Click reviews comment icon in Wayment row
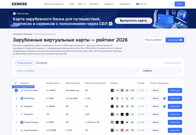The image size is (196, 135). tap(143, 106)
